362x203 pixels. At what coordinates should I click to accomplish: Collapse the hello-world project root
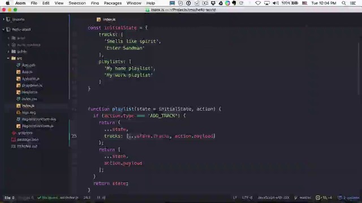3,29
